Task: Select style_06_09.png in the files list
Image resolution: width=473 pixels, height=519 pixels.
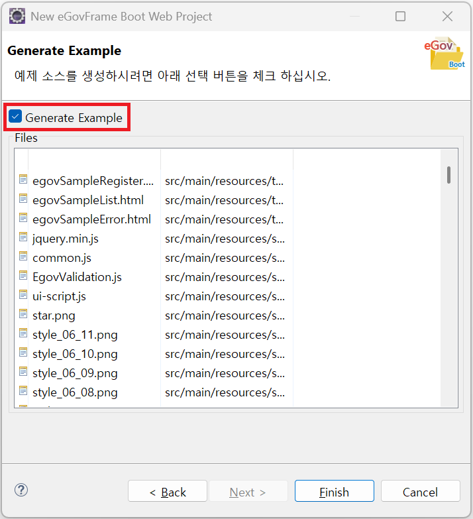Action: tap(75, 373)
